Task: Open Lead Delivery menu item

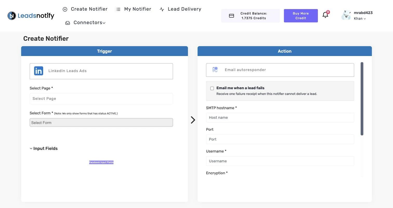Action: [x=185, y=9]
